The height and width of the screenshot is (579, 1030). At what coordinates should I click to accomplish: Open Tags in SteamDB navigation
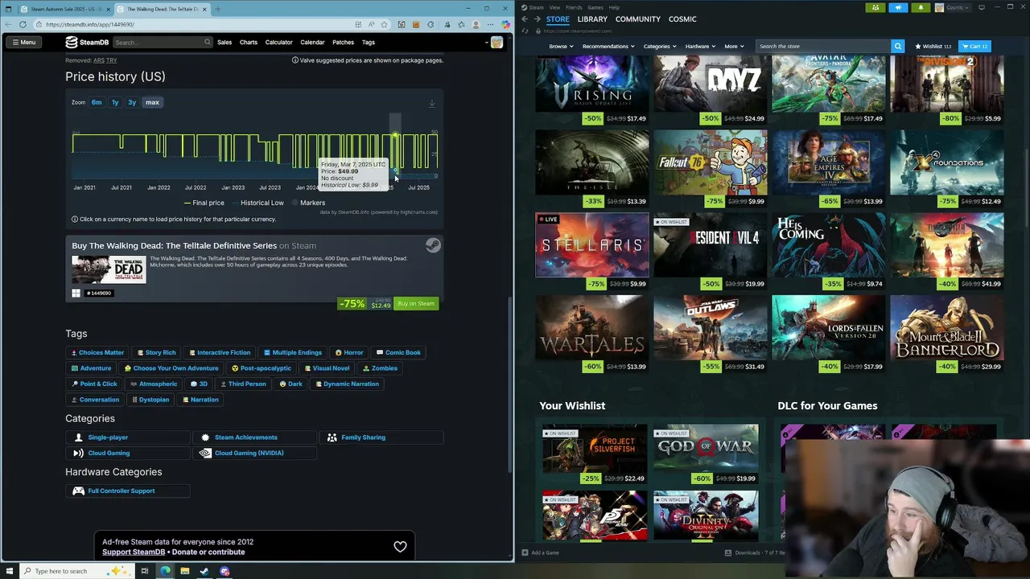[x=369, y=42]
